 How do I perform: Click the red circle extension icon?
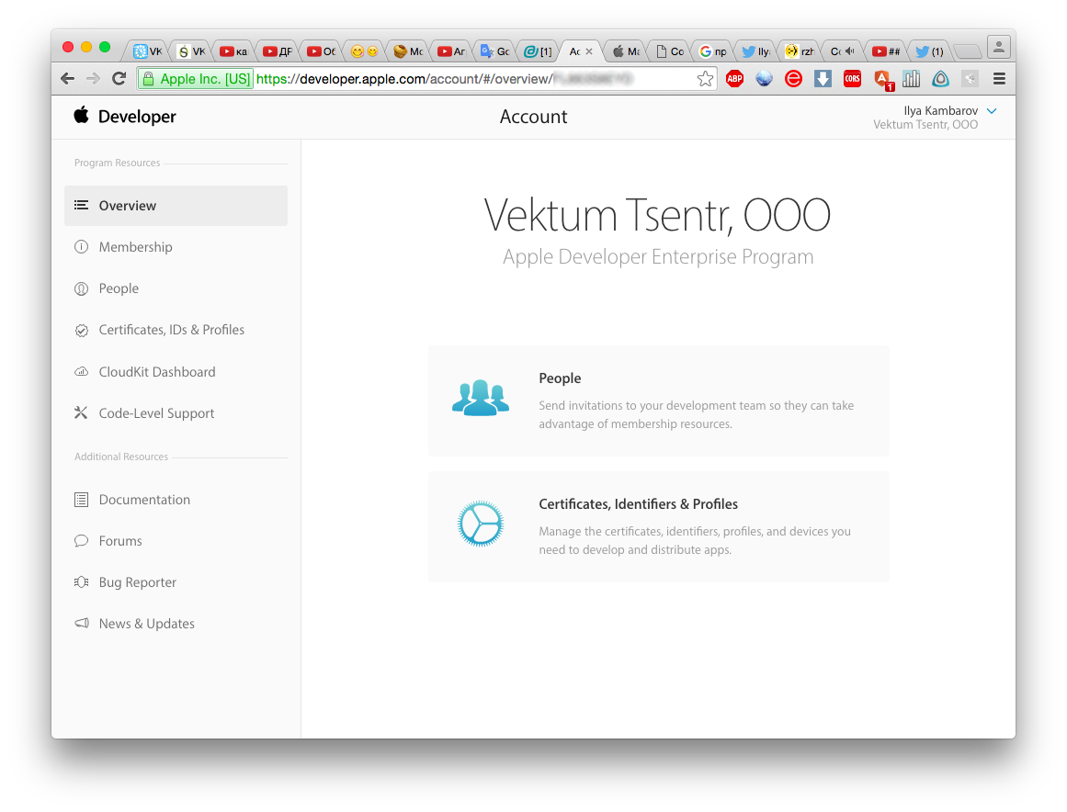[793, 79]
